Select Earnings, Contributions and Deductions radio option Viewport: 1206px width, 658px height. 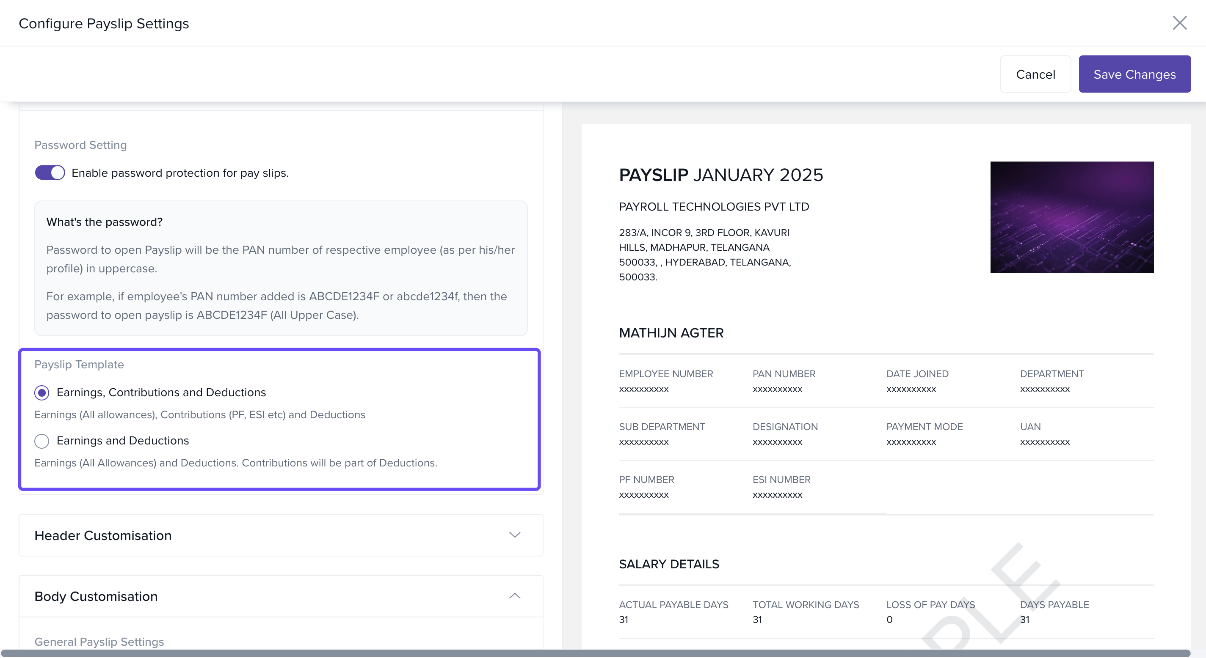(x=41, y=392)
